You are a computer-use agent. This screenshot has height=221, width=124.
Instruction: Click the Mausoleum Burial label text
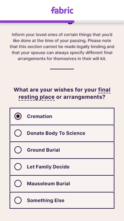[x=49, y=183]
